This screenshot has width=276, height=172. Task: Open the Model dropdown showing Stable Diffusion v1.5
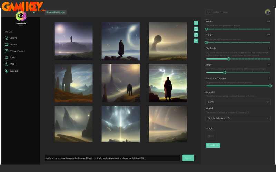pyautogui.click(x=238, y=119)
